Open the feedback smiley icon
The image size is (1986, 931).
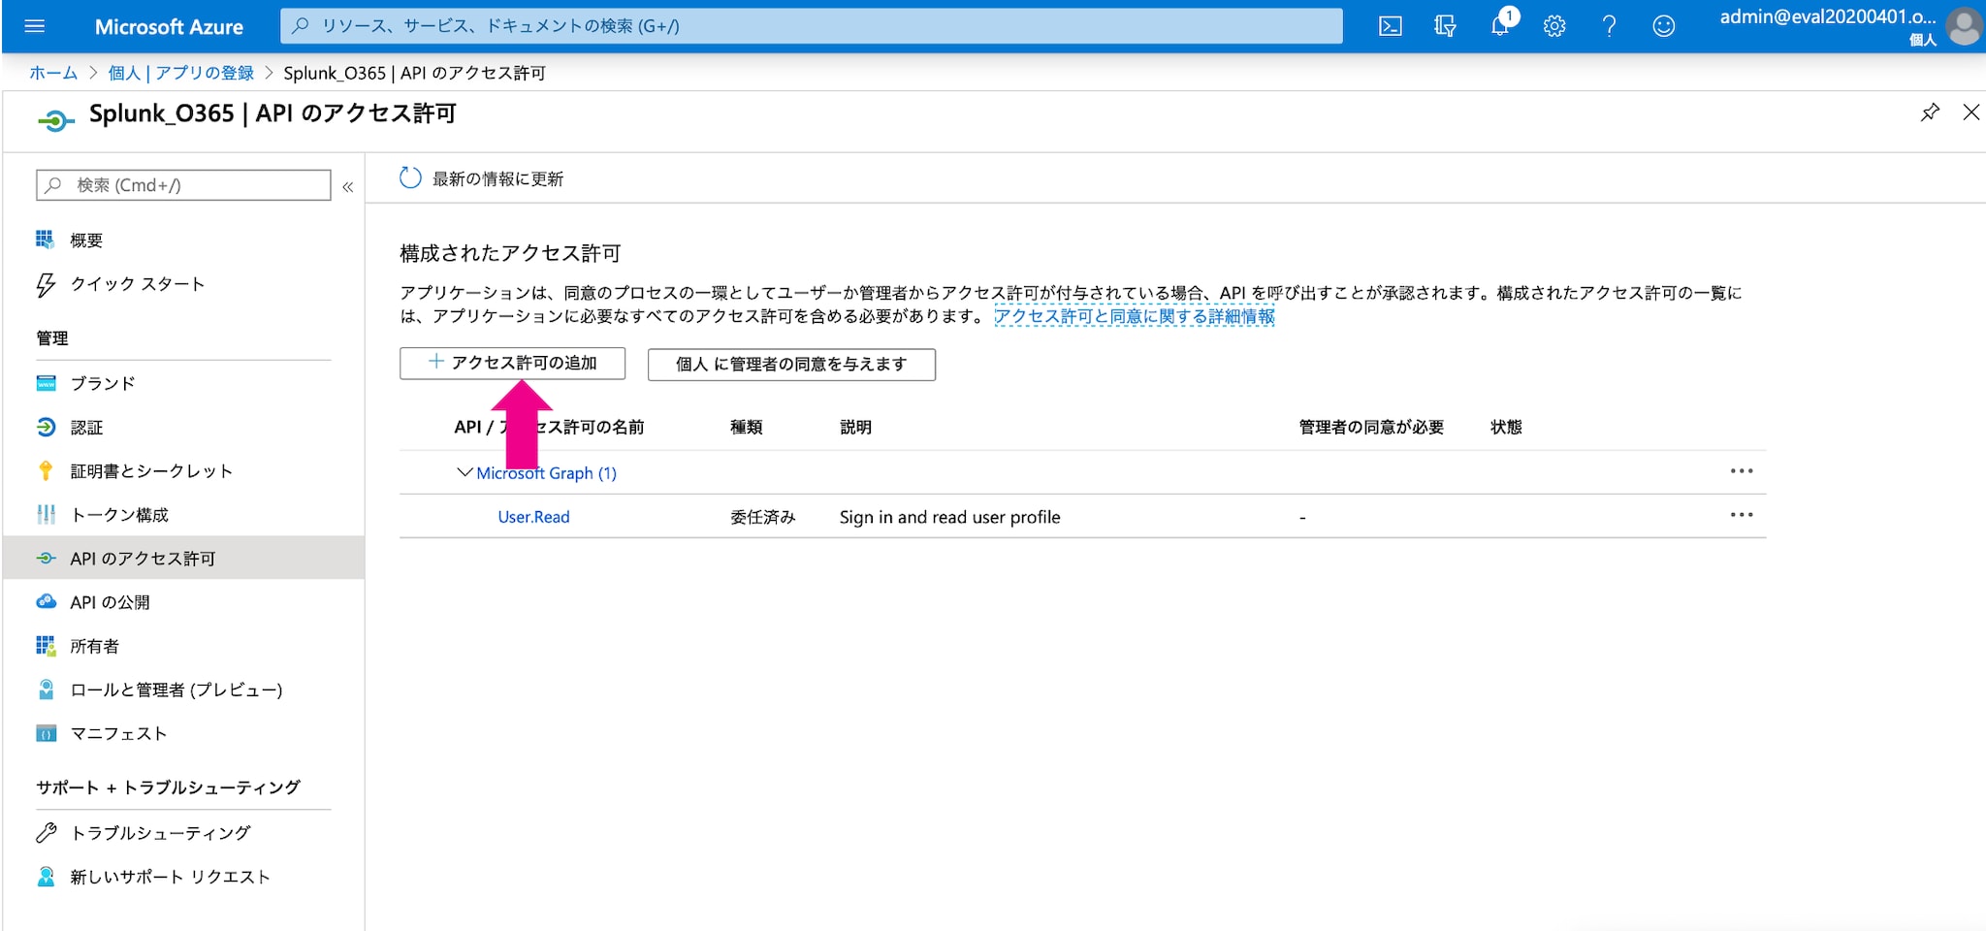coord(1663,26)
